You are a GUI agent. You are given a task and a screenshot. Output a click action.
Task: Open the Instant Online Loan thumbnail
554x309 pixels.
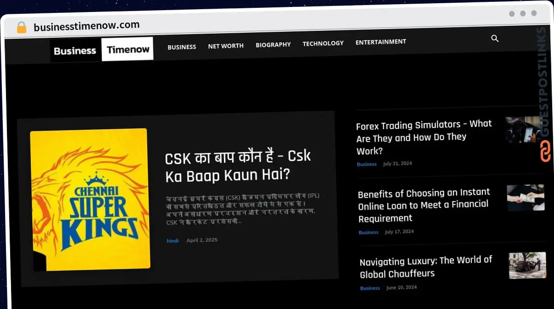[x=525, y=198]
